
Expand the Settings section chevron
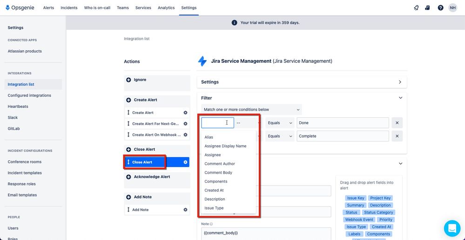coord(400,82)
